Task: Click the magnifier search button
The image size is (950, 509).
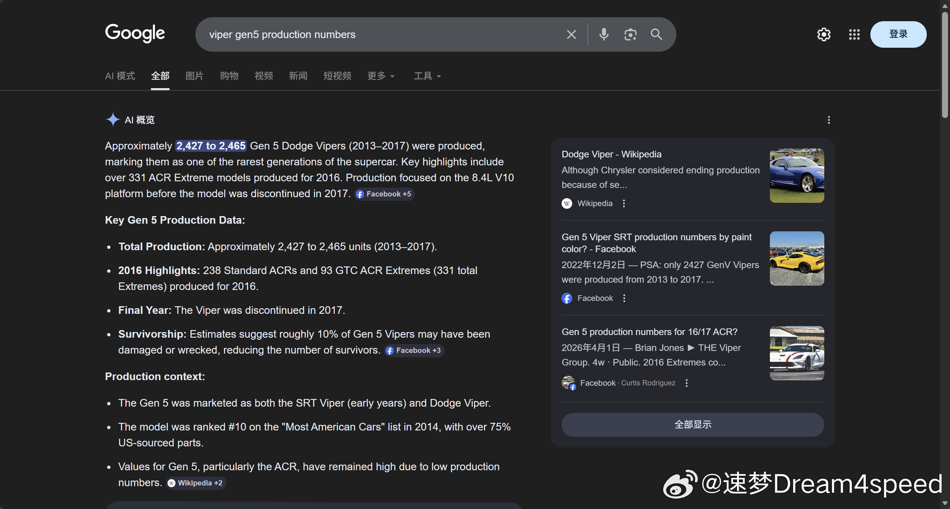Action: 656,34
